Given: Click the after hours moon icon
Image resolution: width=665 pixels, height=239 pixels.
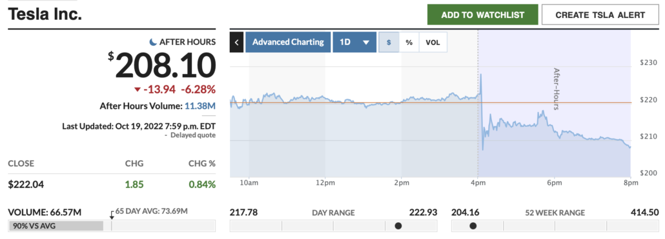Looking at the screenshot, I should point(153,42).
